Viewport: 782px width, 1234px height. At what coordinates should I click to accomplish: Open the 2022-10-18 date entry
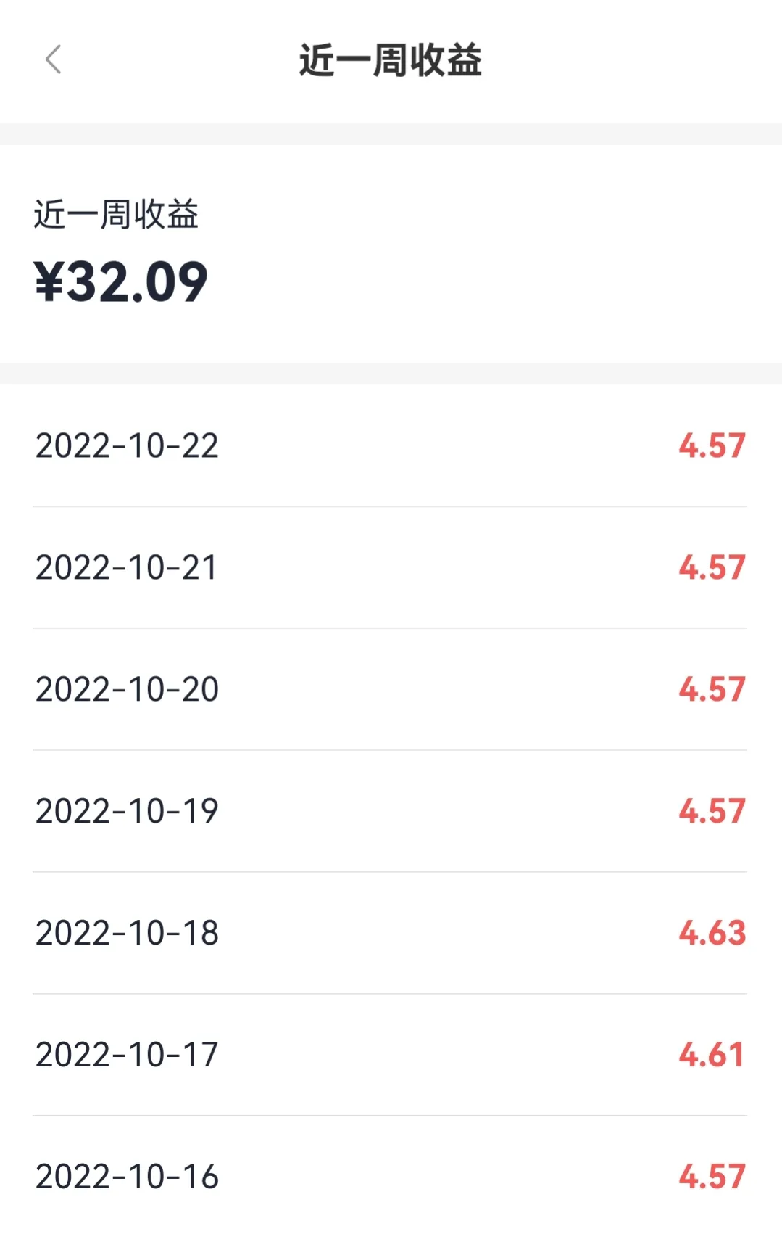coord(127,933)
